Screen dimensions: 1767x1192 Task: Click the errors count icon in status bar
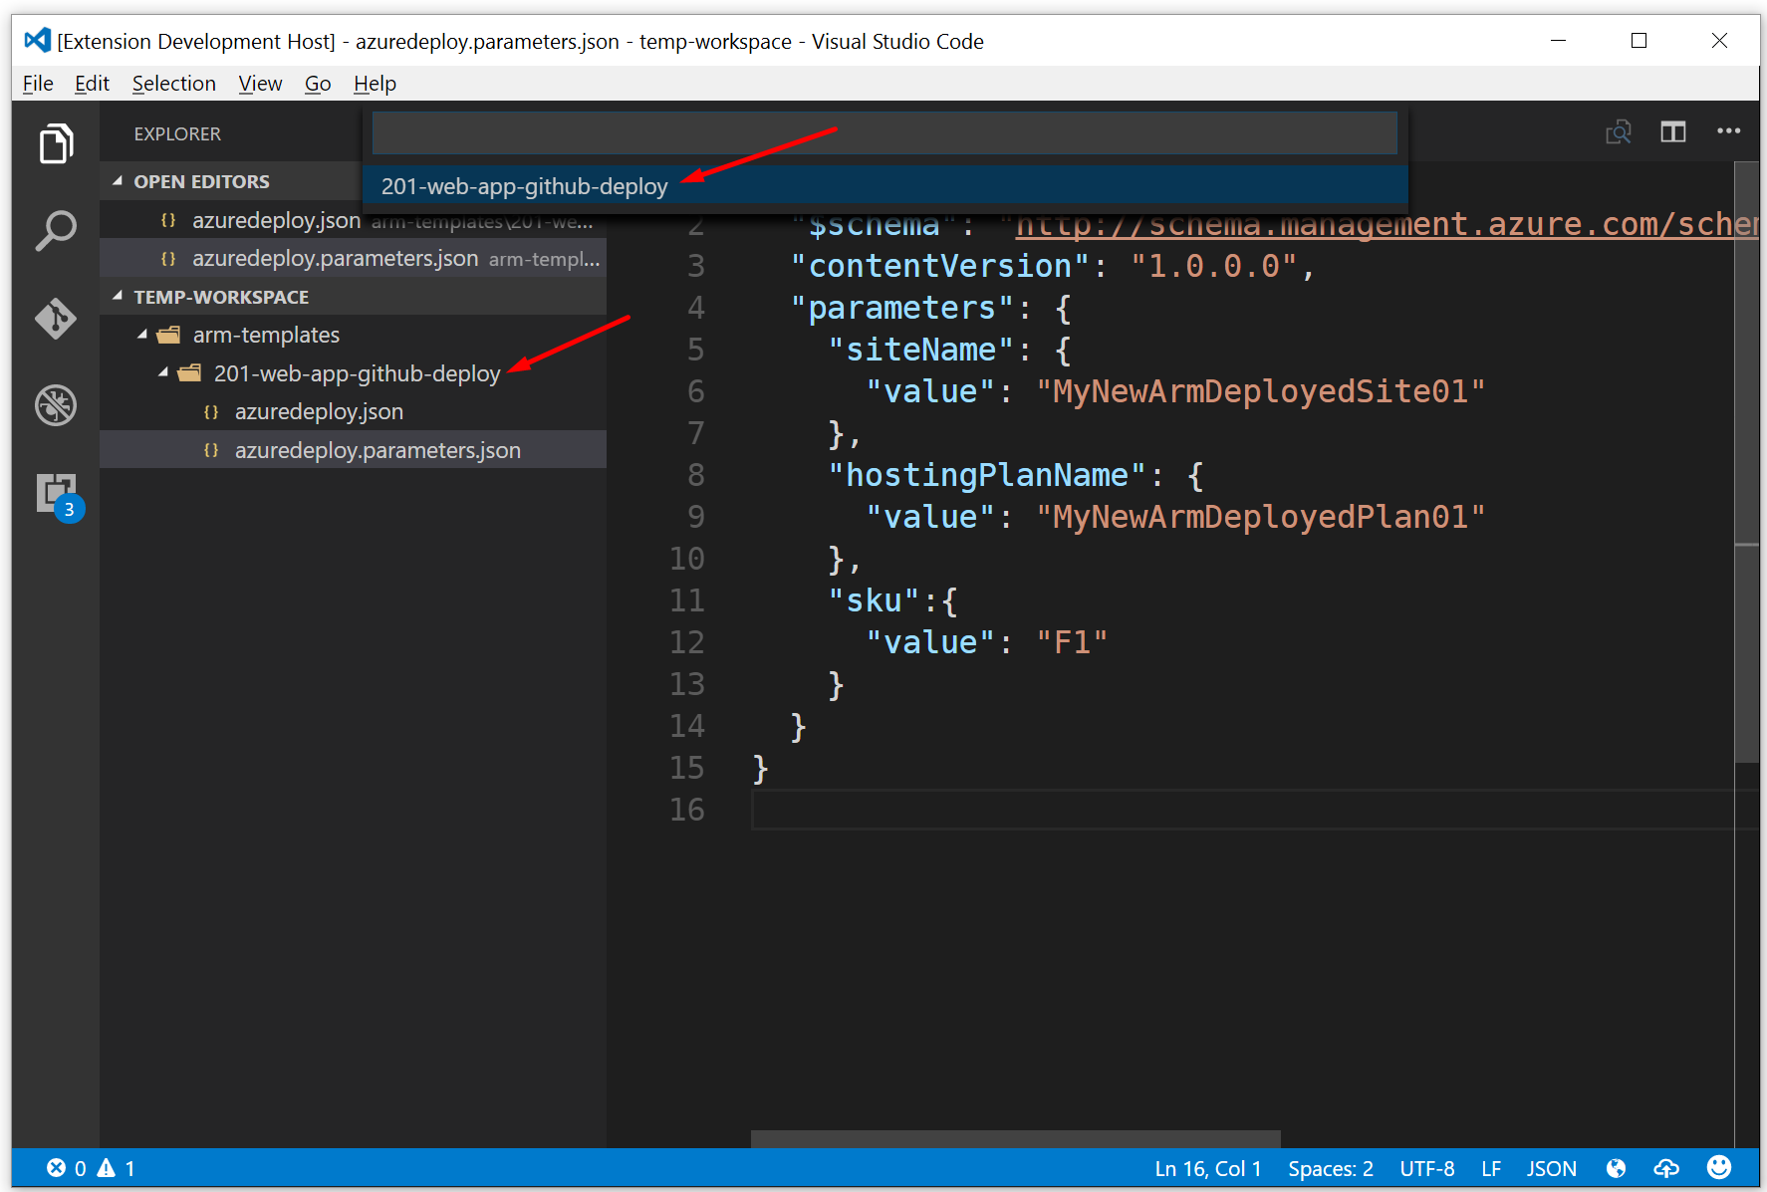click(57, 1168)
